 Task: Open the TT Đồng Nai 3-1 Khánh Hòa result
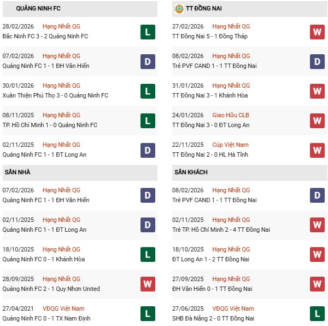pos(210,95)
